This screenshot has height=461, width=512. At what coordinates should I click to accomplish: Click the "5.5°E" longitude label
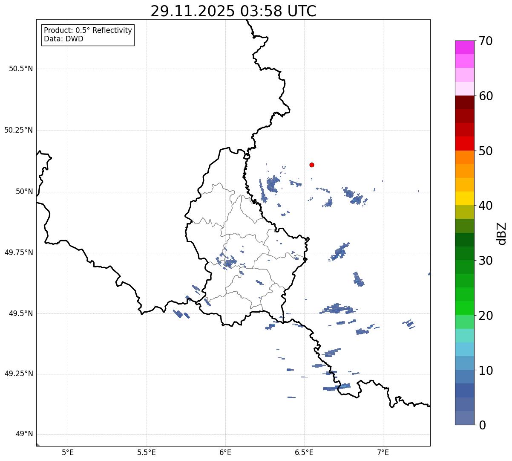tap(147, 452)
